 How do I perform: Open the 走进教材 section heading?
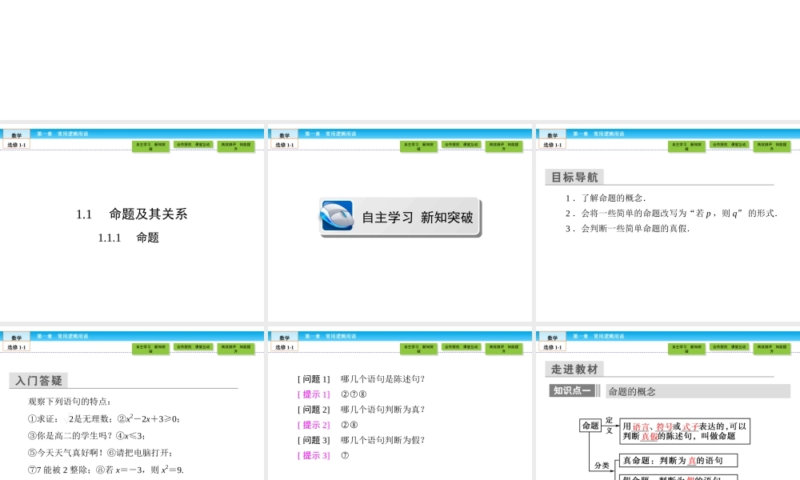coord(573,370)
